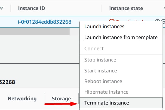Click the sort triangle right of Instance state
The height and width of the screenshot is (110, 165).
pyautogui.click(x=164, y=8)
